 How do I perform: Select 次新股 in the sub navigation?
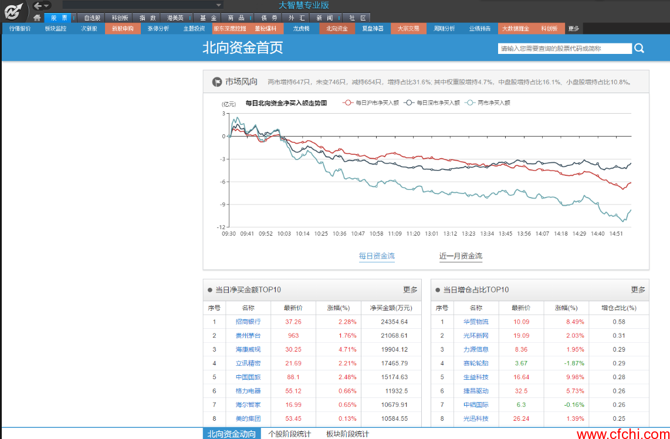(x=89, y=29)
